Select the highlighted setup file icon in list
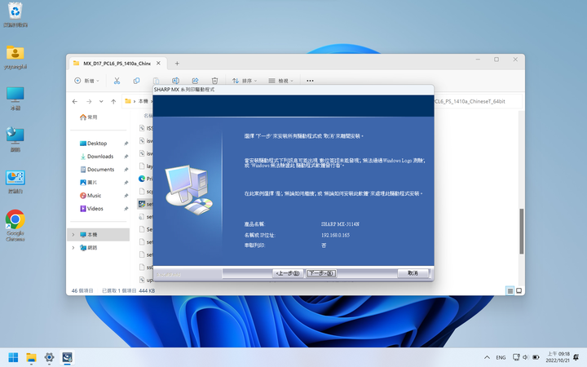Viewport: 587px width, 367px height. (x=142, y=204)
